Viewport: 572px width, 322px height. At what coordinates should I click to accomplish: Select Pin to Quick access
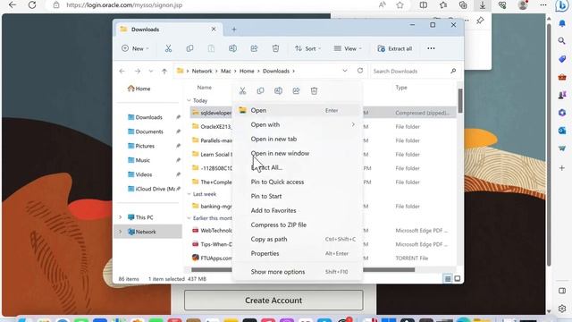click(x=298, y=182)
